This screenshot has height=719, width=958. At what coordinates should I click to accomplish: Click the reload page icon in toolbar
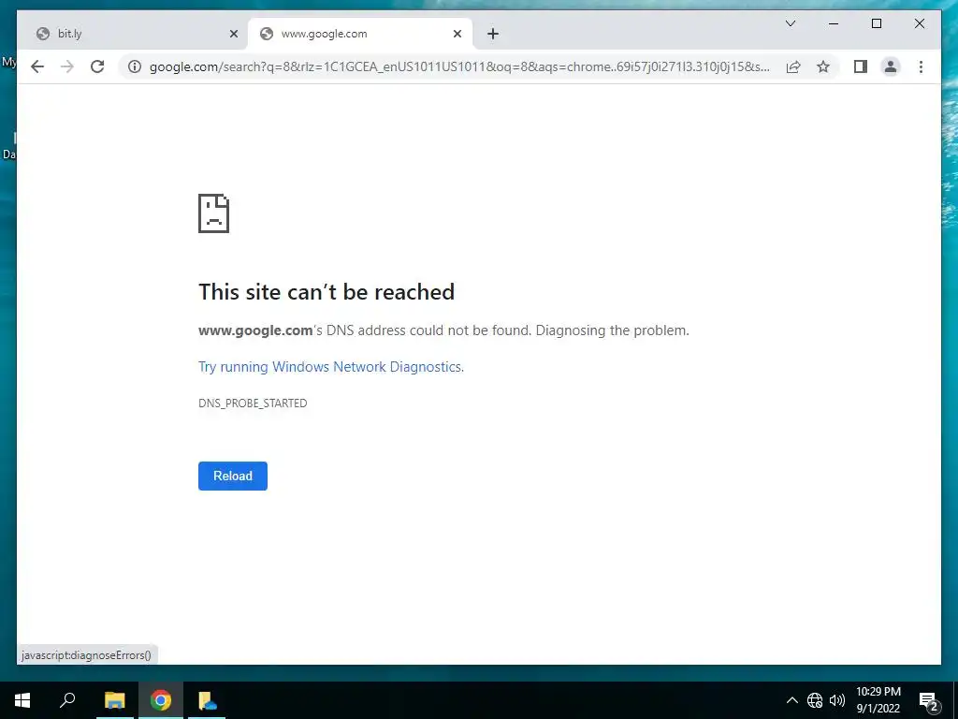pyautogui.click(x=97, y=66)
